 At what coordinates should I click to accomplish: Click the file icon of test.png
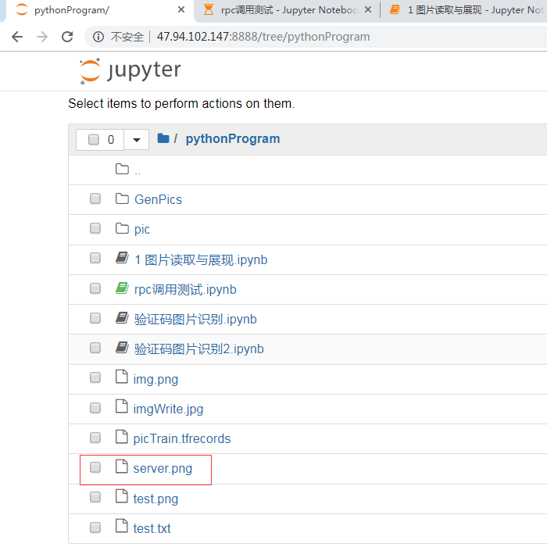pyautogui.click(x=121, y=496)
